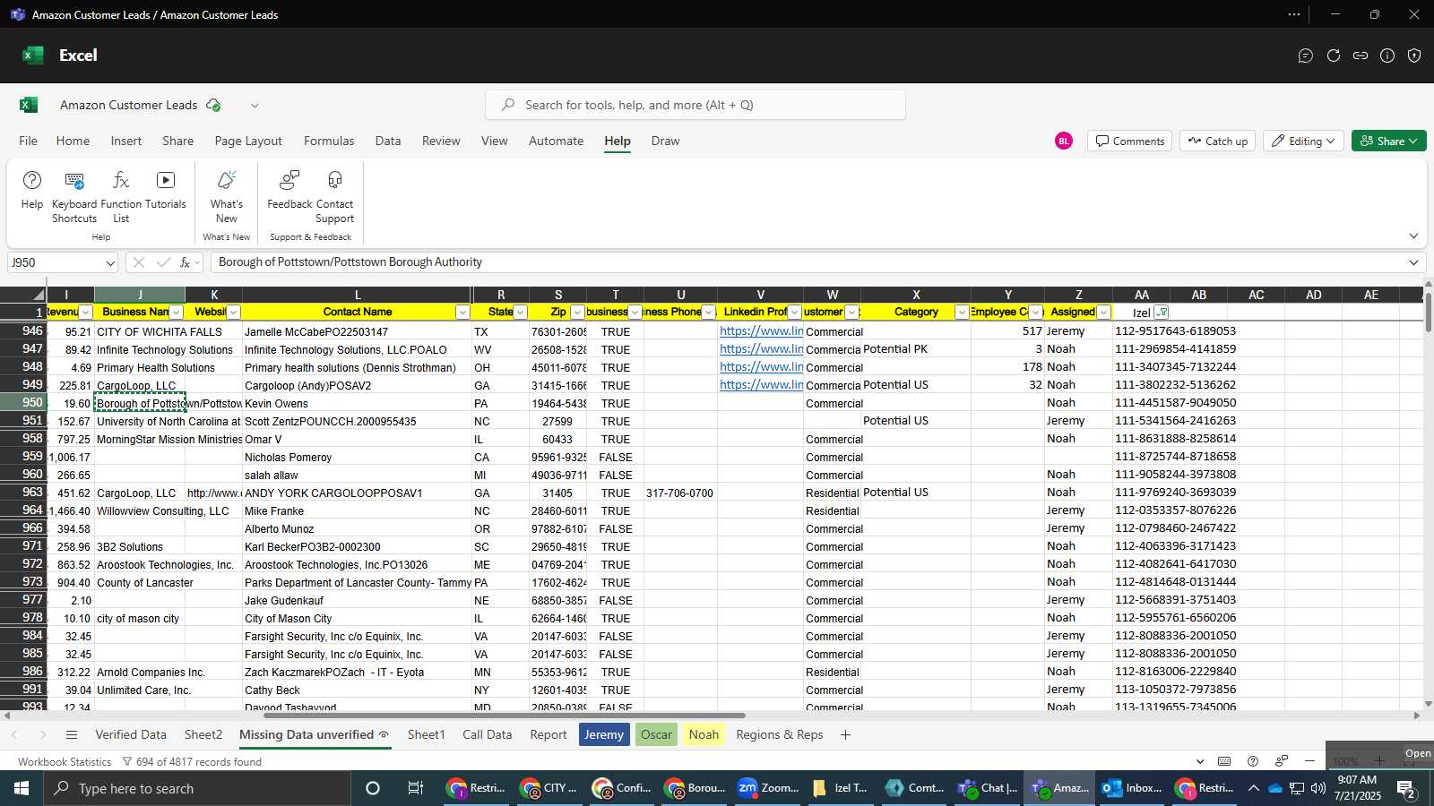The image size is (1434, 806).
Task: Open the comments pane icon in header
Action: (x=1306, y=56)
